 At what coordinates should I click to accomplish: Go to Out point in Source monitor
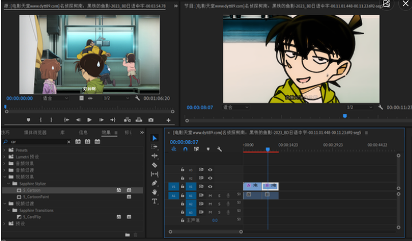[113, 120]
